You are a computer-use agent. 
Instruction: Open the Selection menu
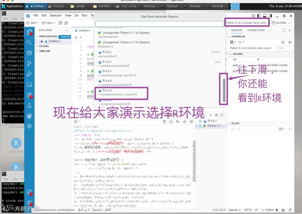[56, 15]
